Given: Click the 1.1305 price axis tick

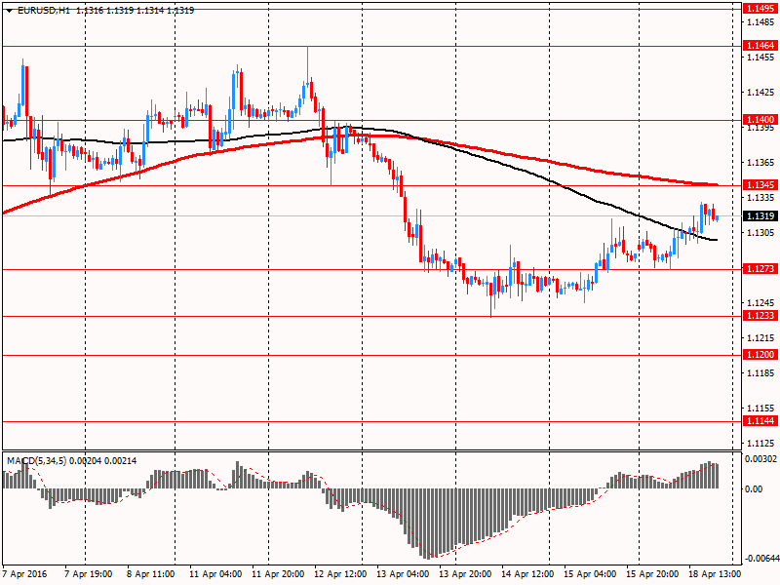Looking at the screenshot, I should pos(761,232).
